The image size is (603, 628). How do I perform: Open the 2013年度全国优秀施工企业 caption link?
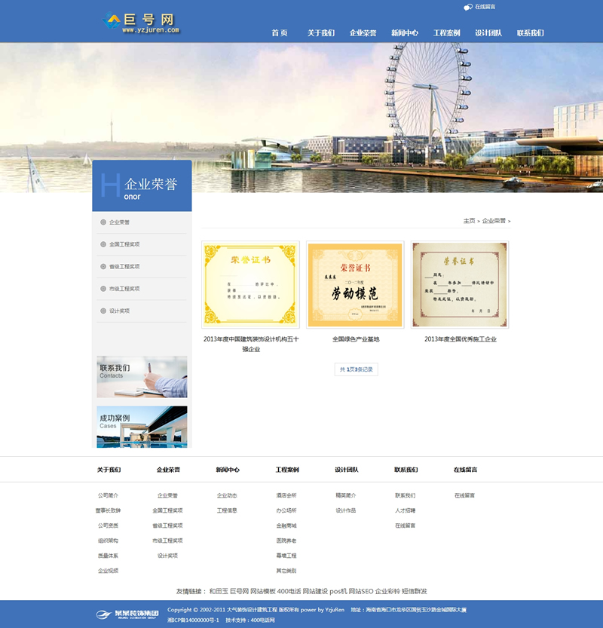(460, 339)
